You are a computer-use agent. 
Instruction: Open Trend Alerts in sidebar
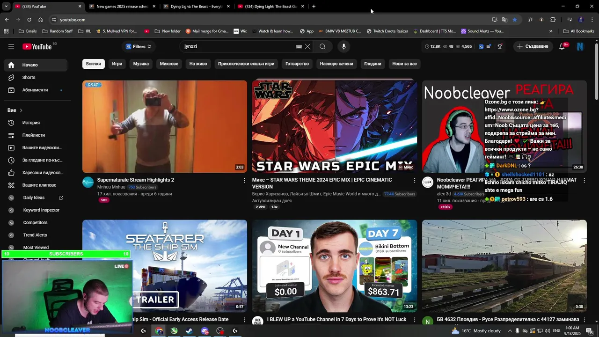36,235
